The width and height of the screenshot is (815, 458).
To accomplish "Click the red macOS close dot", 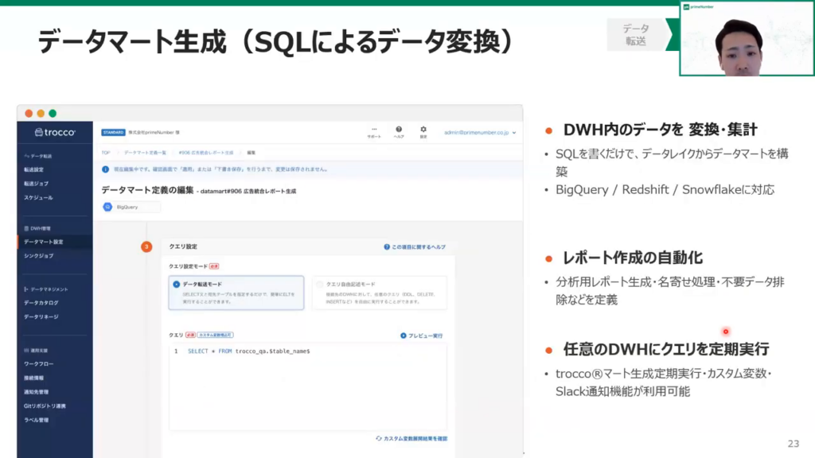I will coord(29,114).
